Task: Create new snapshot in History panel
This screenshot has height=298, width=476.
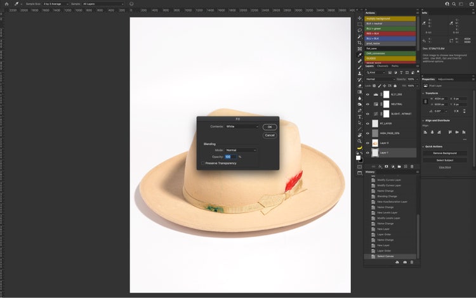Action: point(404,262)
